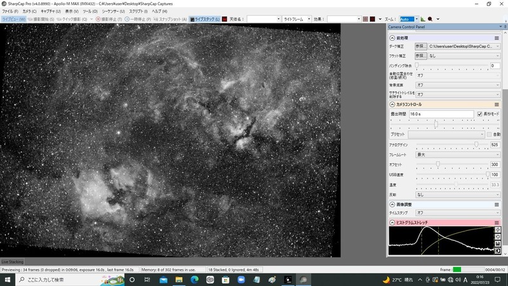The image size is (508, 286).
Task: Click the pin icon on the Camera Control Panel header
Action: click(505, 27)
